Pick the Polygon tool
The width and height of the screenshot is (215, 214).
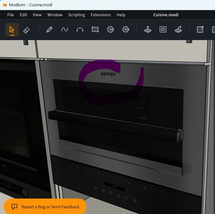tap(126, 29)
